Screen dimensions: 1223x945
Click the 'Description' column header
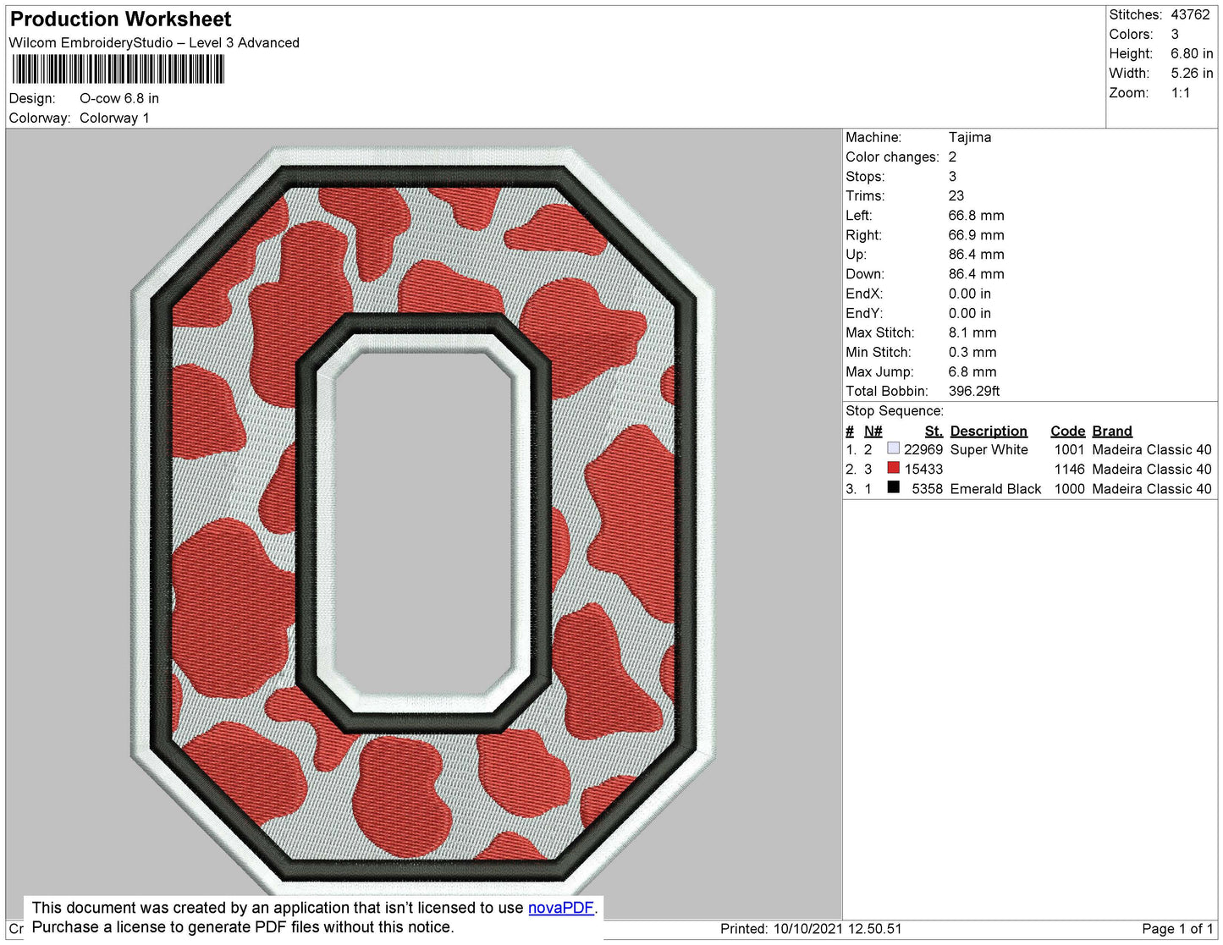[989, 431]
